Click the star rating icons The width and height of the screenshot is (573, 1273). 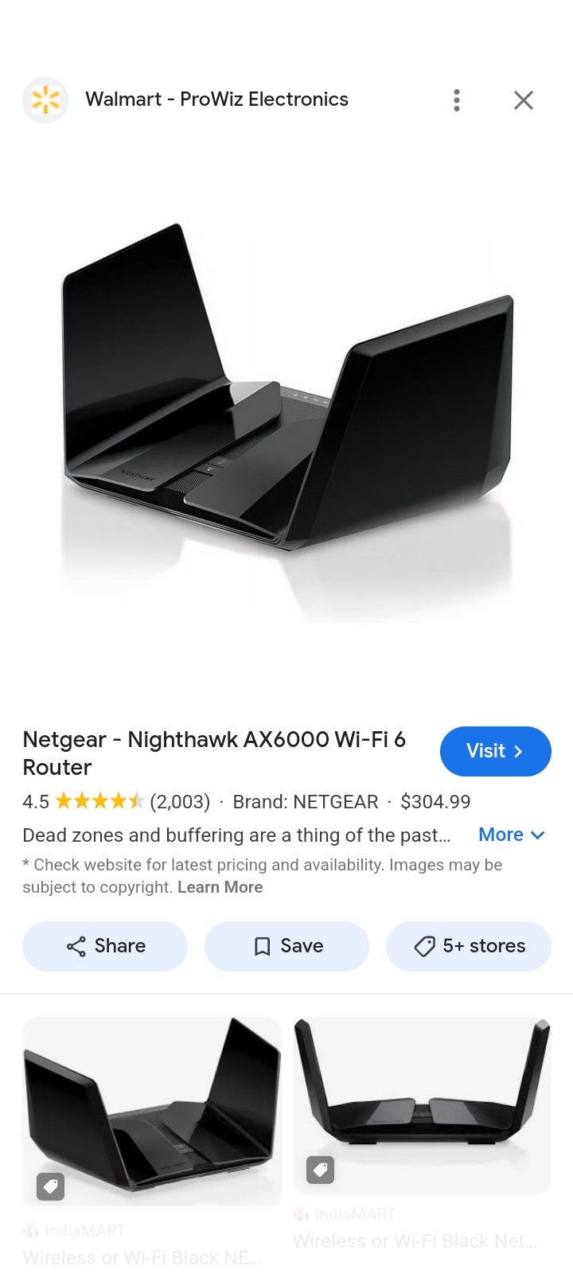[99, 800]
